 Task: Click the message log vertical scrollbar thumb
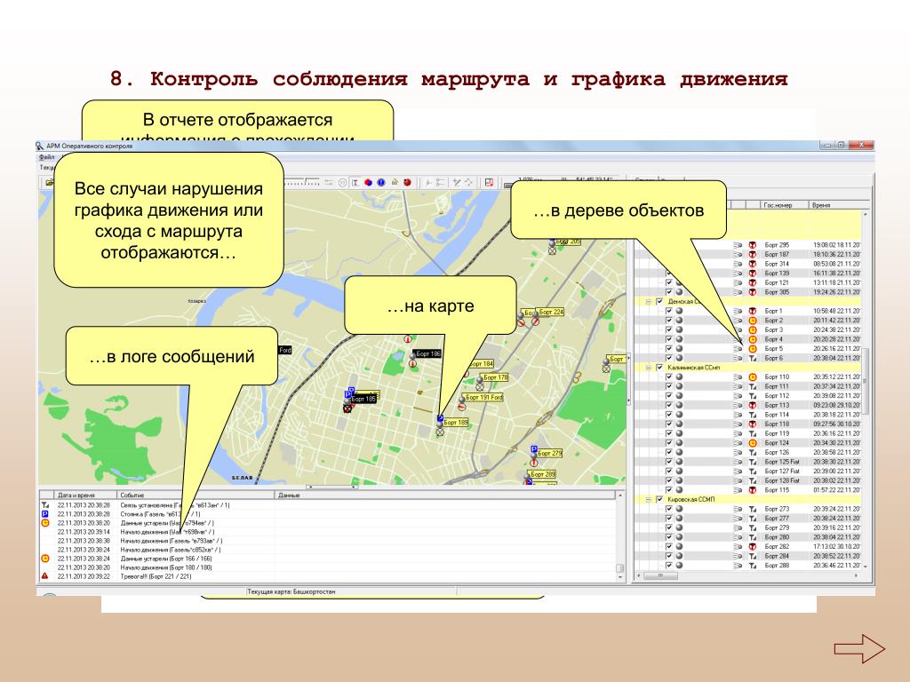click(619, 568)
